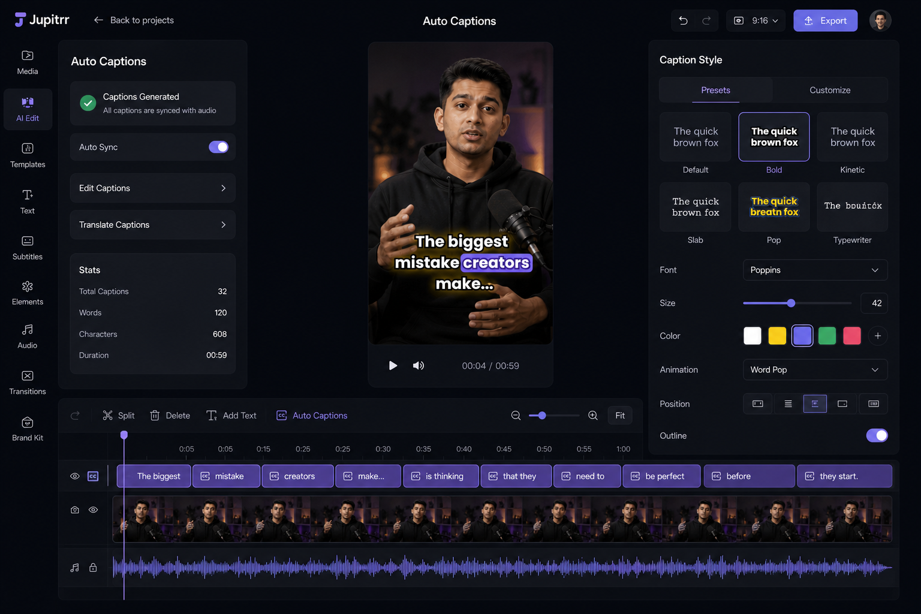Open the Font dropdown showing Poppins
921x614 pixels.
tap(815, 270)
